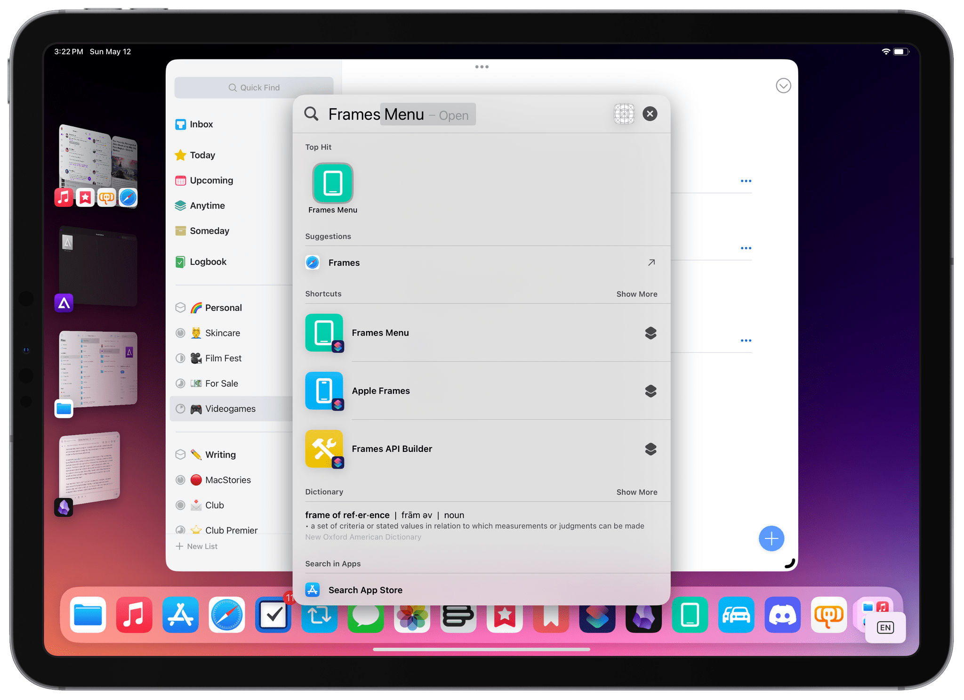Click the arrow on the Frames suggestion row
The image size is (964, 700).
click(x=651, y=263)
